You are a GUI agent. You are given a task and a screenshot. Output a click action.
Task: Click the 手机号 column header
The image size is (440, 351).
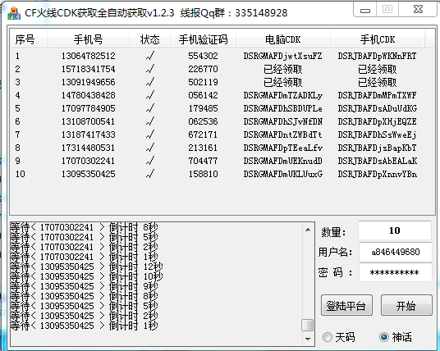[89, 39]
